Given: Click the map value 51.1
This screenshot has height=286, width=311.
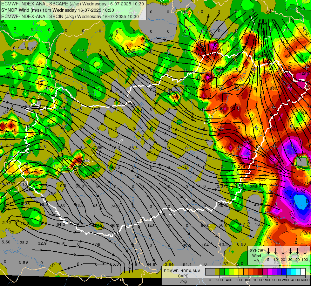Looking at the screenshot, I should click(x=187, y=264).
